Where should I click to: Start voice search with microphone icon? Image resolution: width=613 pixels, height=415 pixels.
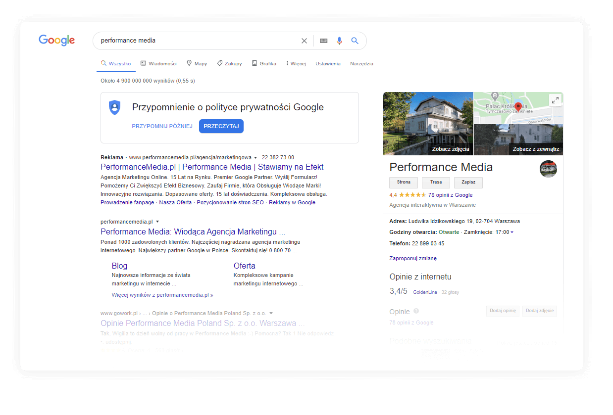tap(339, 41)
